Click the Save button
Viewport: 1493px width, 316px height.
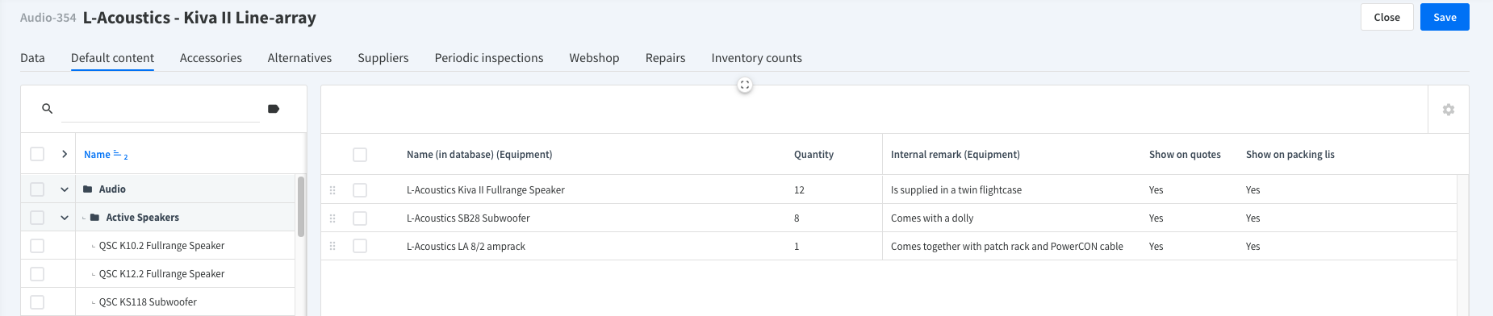(1445, 17)
